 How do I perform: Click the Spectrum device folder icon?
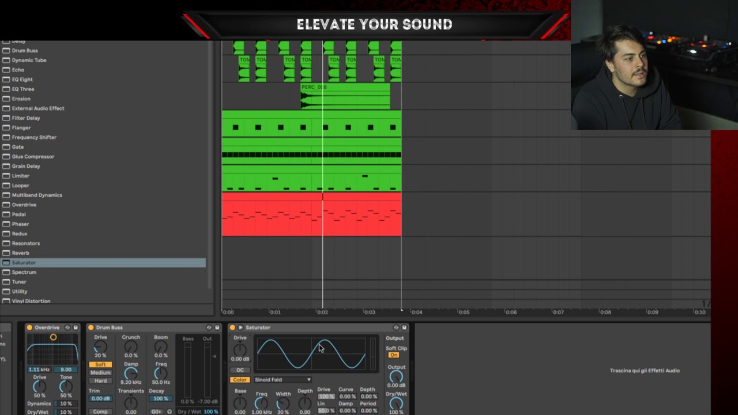[x=6, y=272]
